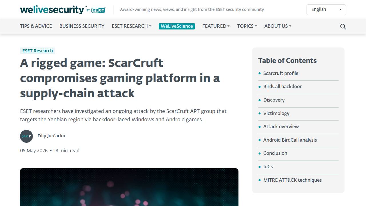This screenshot has height=206, width=366.
Task: Go to WeLiveScience
Action: coord(177,26)
